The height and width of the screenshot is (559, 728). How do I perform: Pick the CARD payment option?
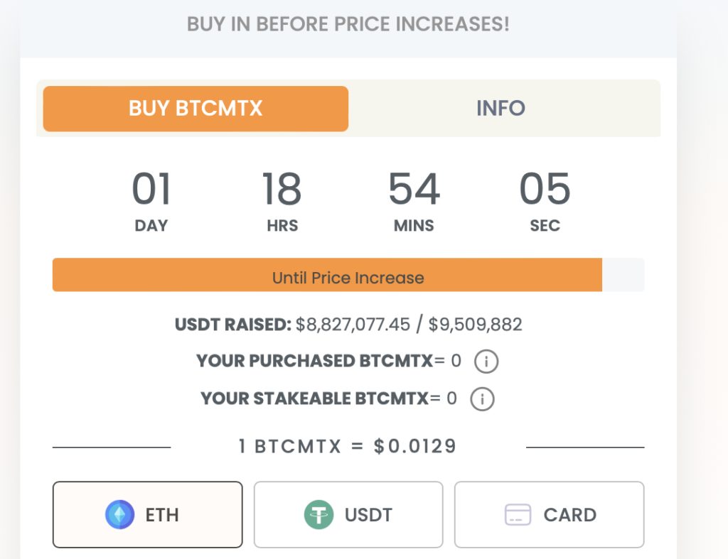(550, 515)
